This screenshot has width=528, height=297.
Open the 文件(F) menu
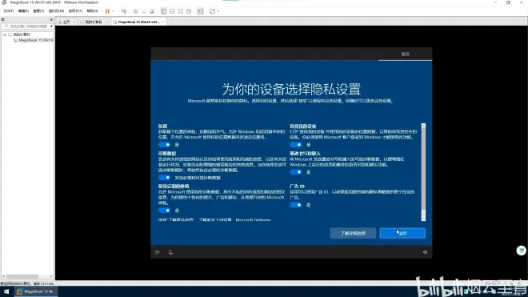point(9,11)
